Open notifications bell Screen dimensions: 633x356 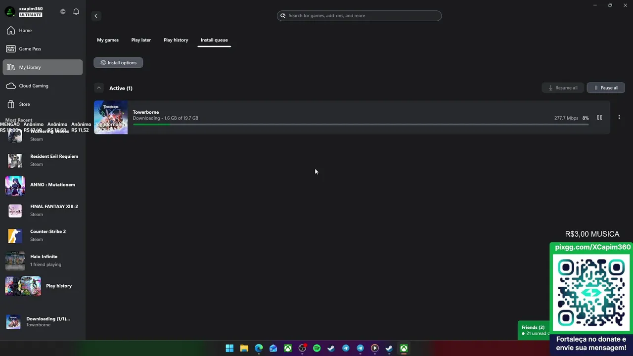pyautogui.click(x=76, y=11)
